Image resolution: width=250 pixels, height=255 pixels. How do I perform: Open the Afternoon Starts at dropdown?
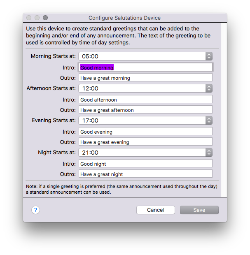click(145, 88)
